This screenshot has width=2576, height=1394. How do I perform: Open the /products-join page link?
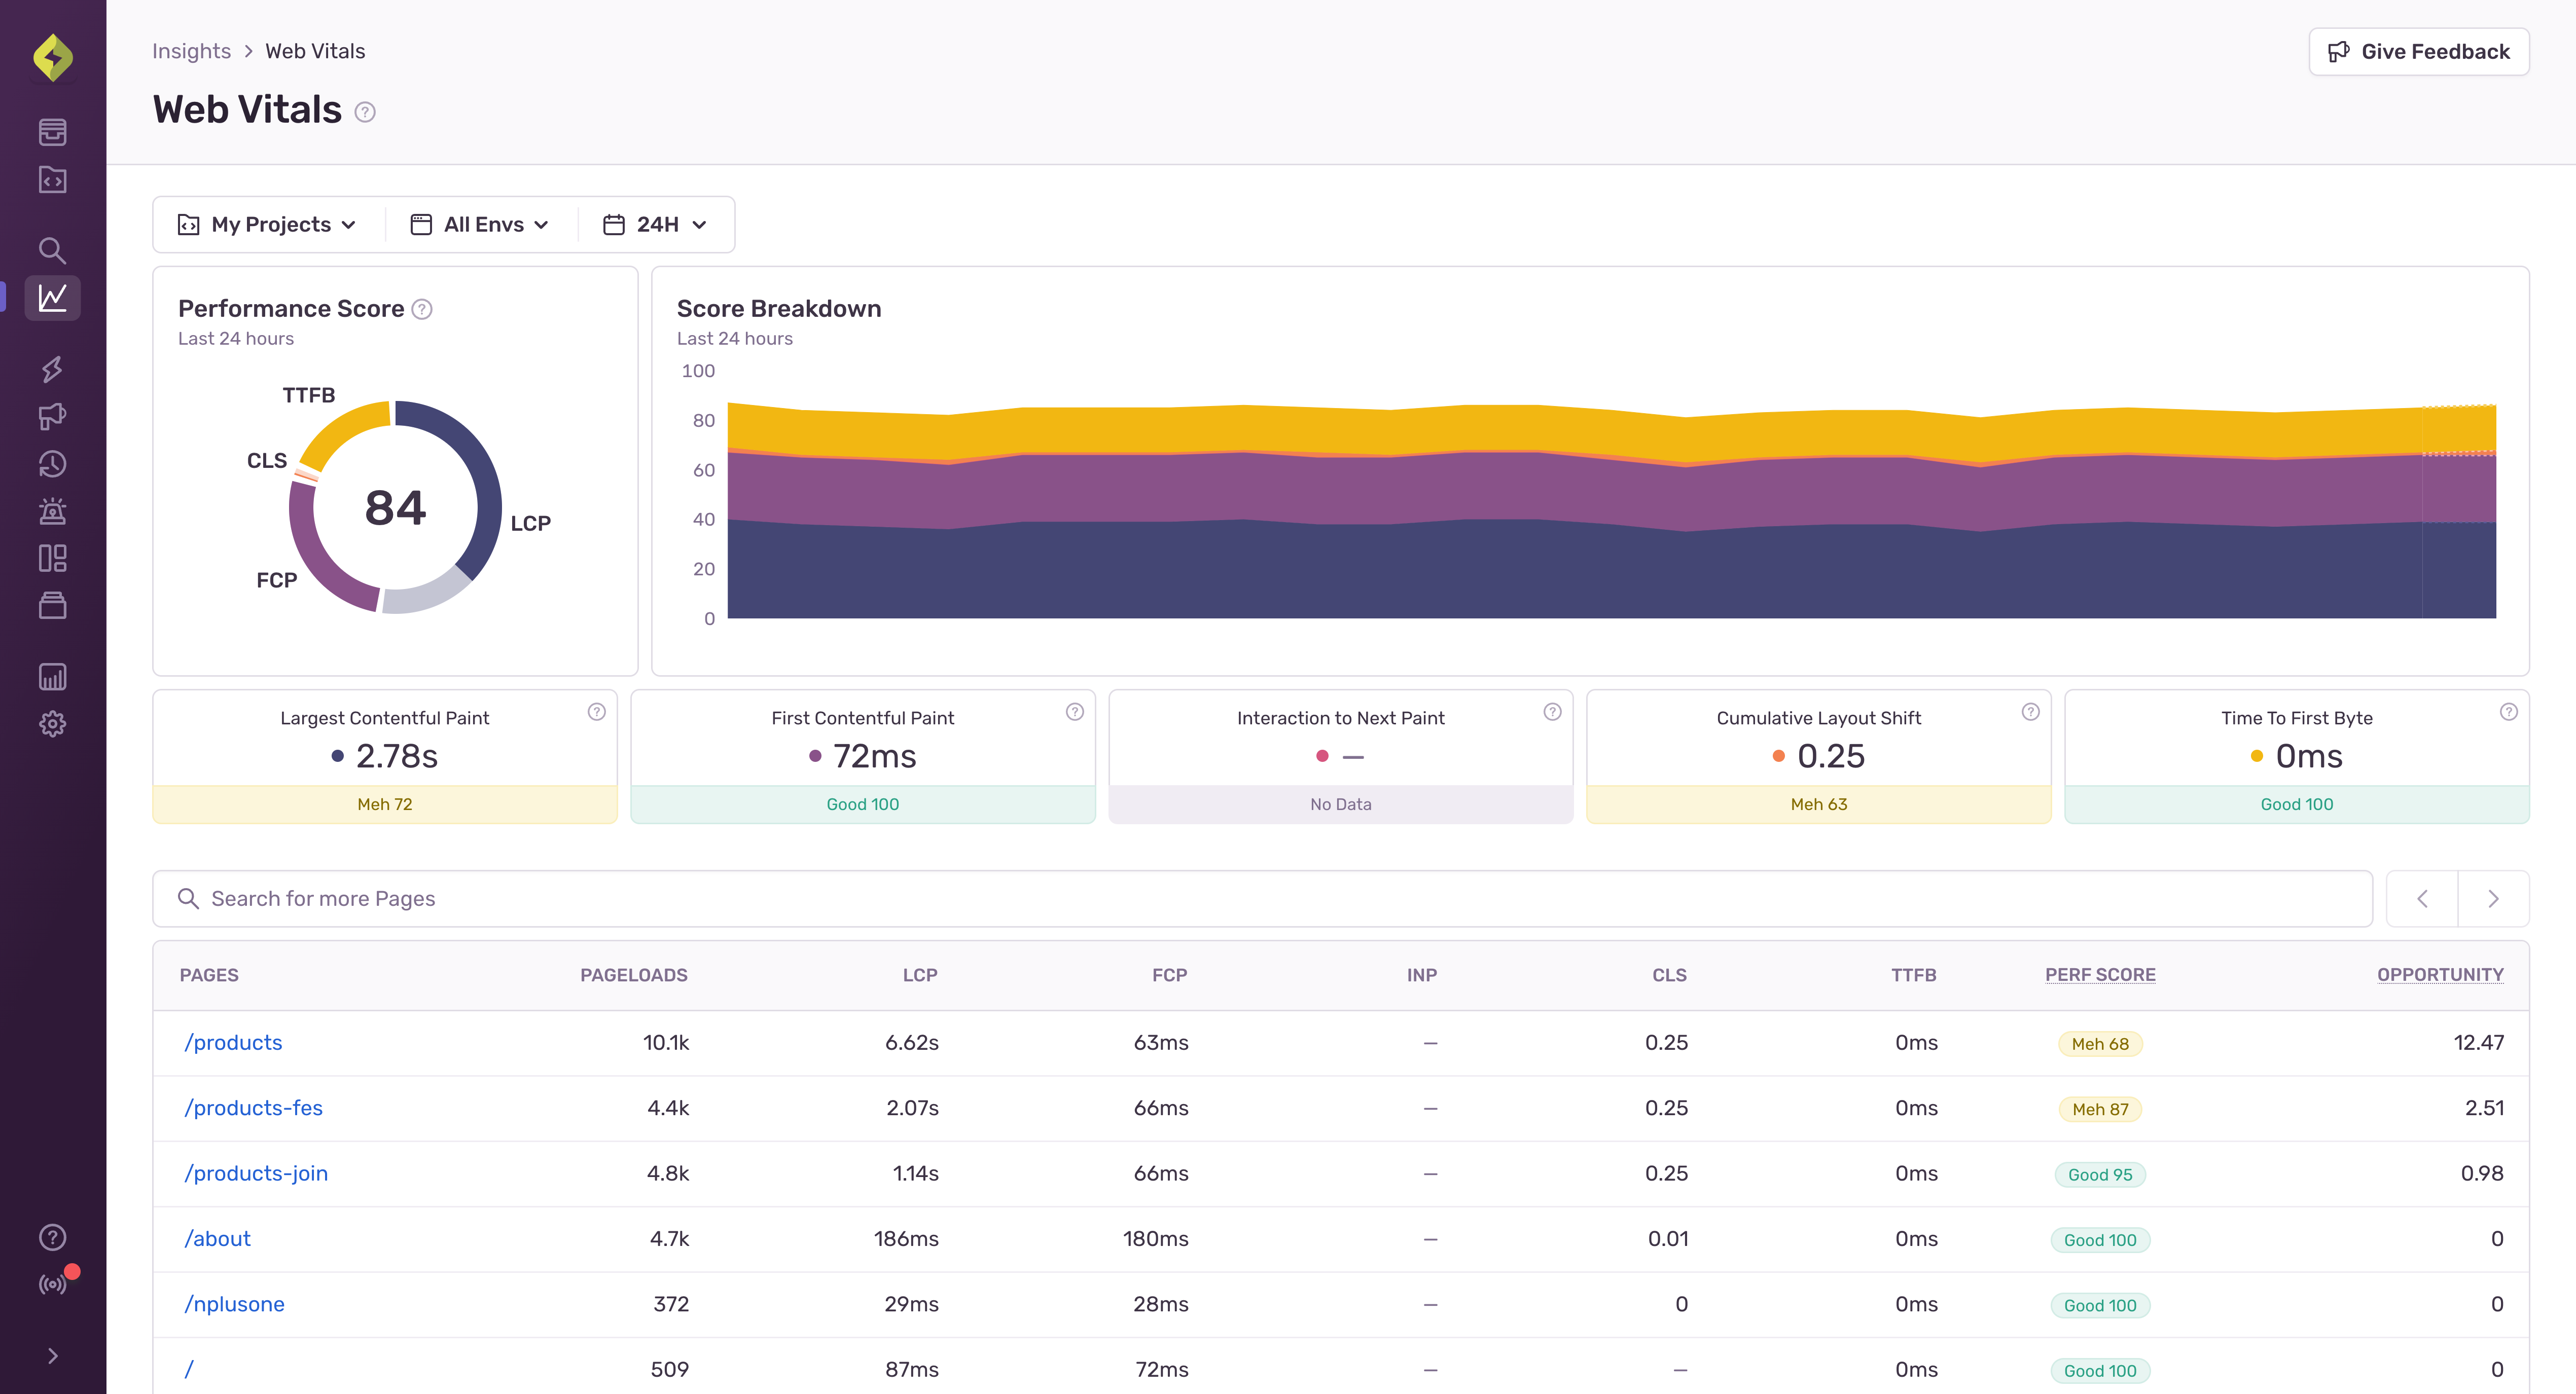(x=256, y=1174)
